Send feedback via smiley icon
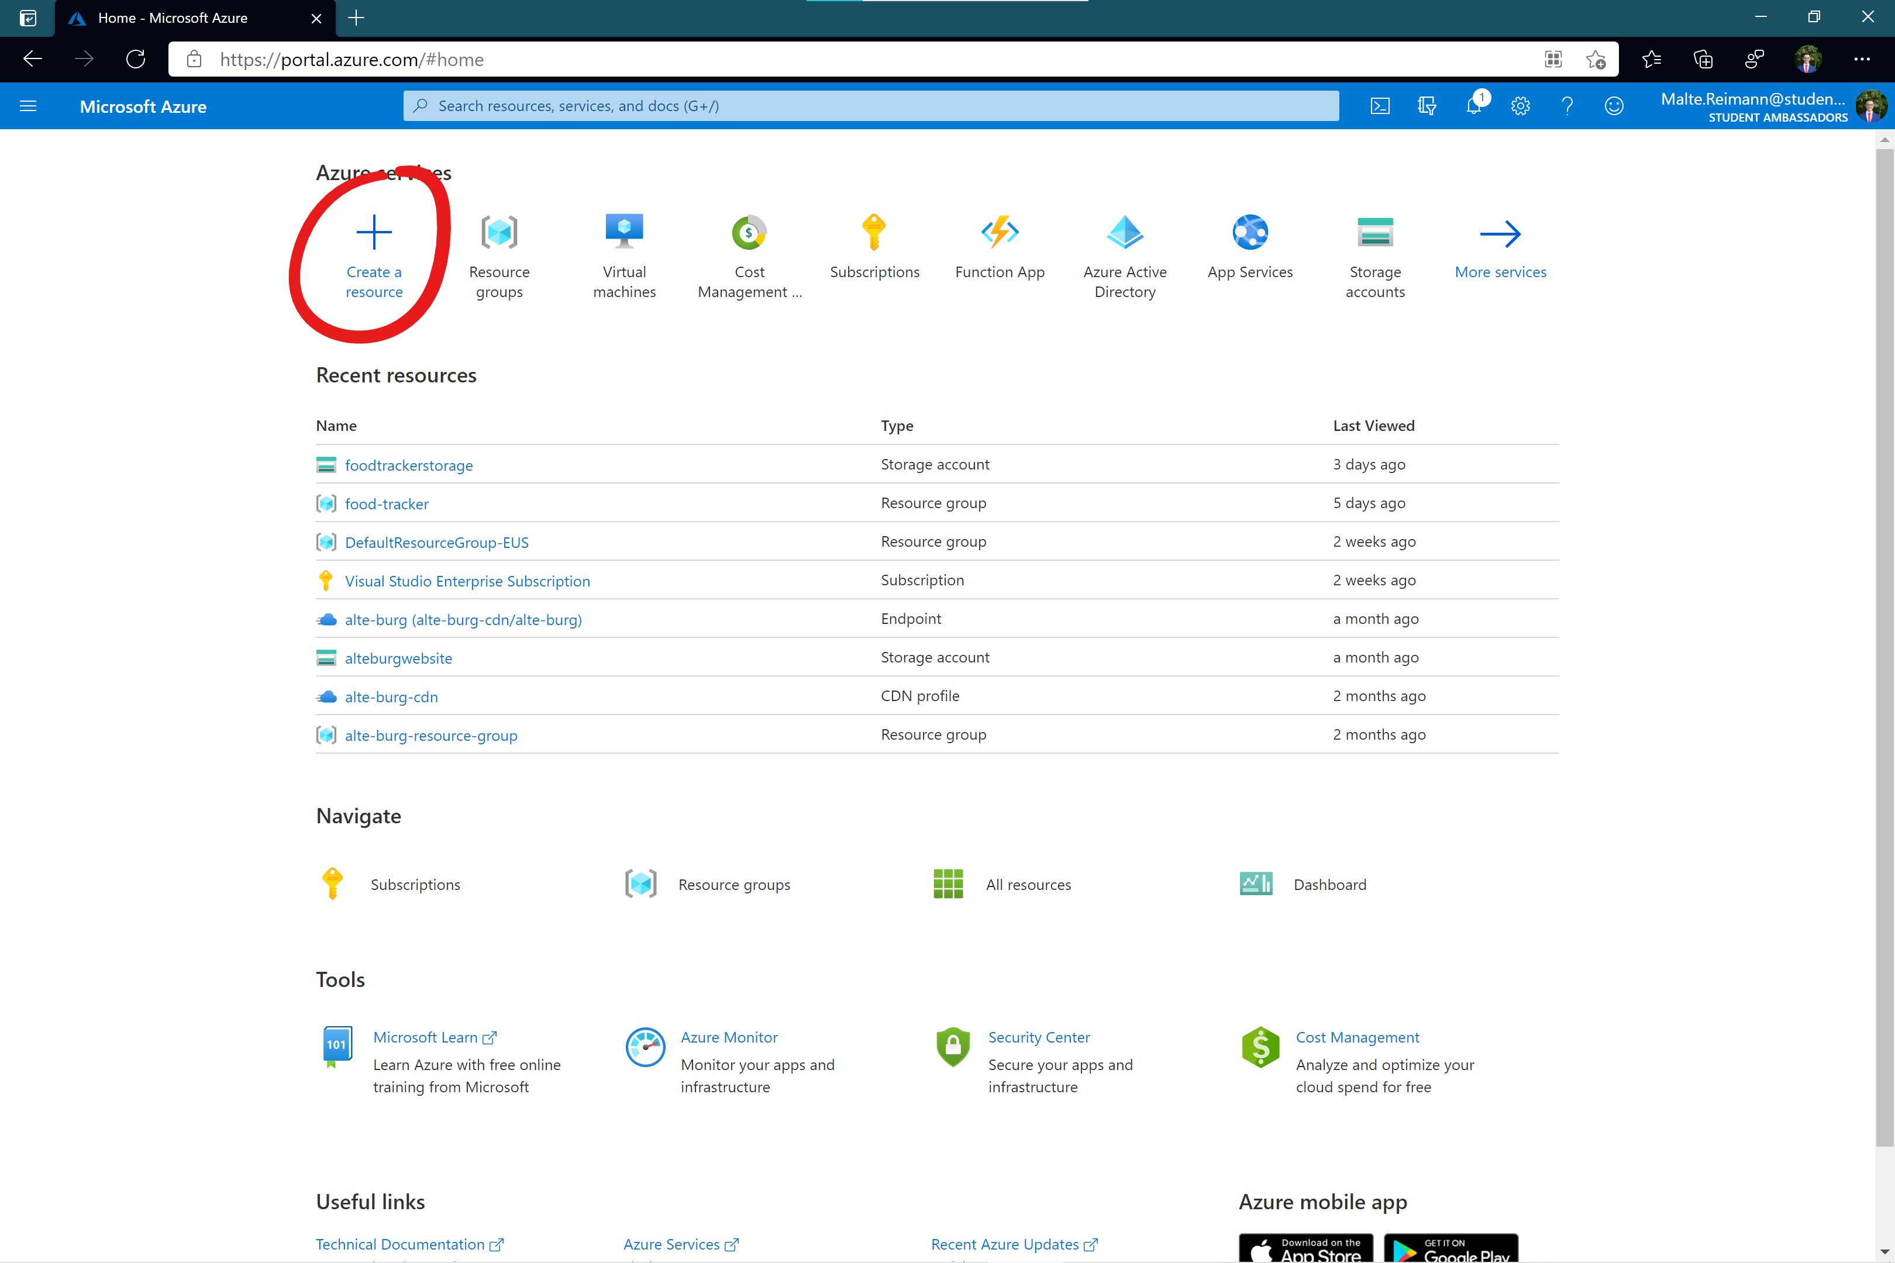1895x1263 pixels. 1614,105
